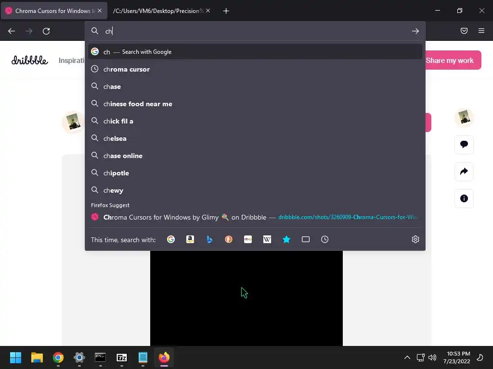Open the author avatar beside the shot title
The width and height of the screenshot is (493, 369).
click(x=73, y=122)
